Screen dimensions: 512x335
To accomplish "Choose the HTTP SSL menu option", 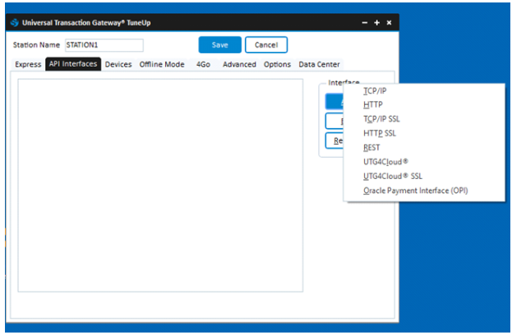I will pos(379,133).
